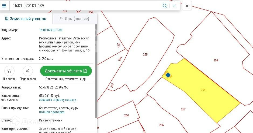The height and width of the screenshot is (133, 253).
Task: Click the 255 label in the large central parcel
Action: pos(145,54)
